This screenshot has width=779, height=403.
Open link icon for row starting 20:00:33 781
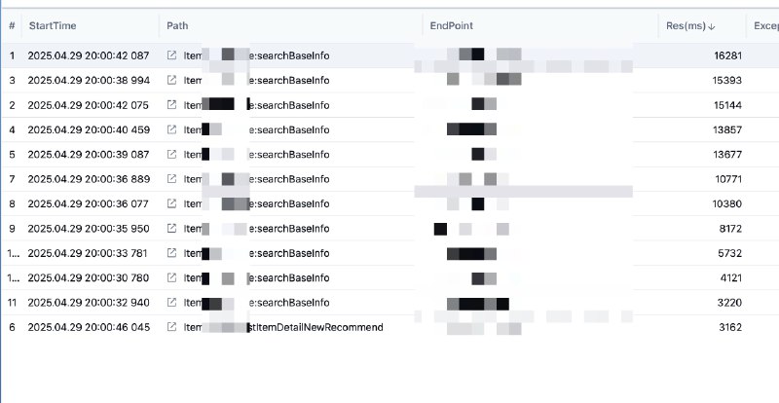click(x=172, y=254)
